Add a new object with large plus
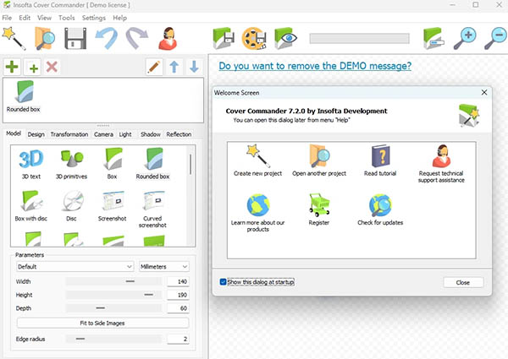Screen dimensions: 508x359 12,67
